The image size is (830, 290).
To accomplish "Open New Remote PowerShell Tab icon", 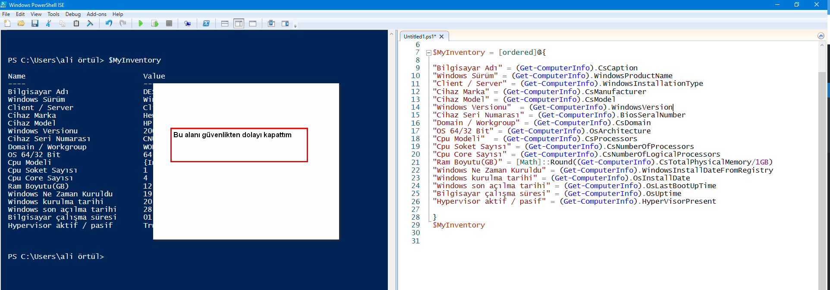I will (187, 24).
